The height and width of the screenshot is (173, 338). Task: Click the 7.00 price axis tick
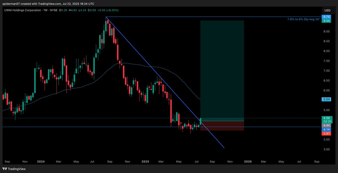[326, 71]
